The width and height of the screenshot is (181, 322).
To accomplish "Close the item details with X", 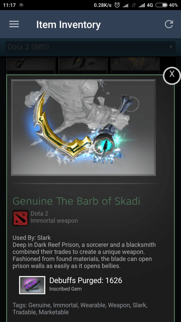I will pos(172,76).
